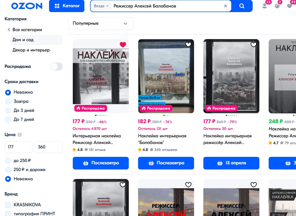Add first product to cart Послезавтра

point(101,163)
